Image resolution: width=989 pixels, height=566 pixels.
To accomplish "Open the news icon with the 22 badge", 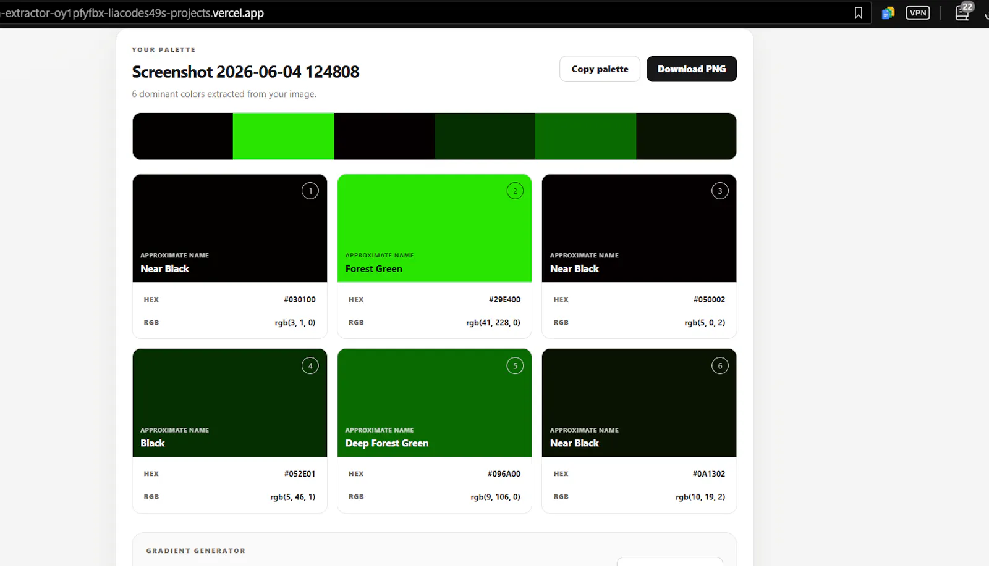I will (963, 12).
